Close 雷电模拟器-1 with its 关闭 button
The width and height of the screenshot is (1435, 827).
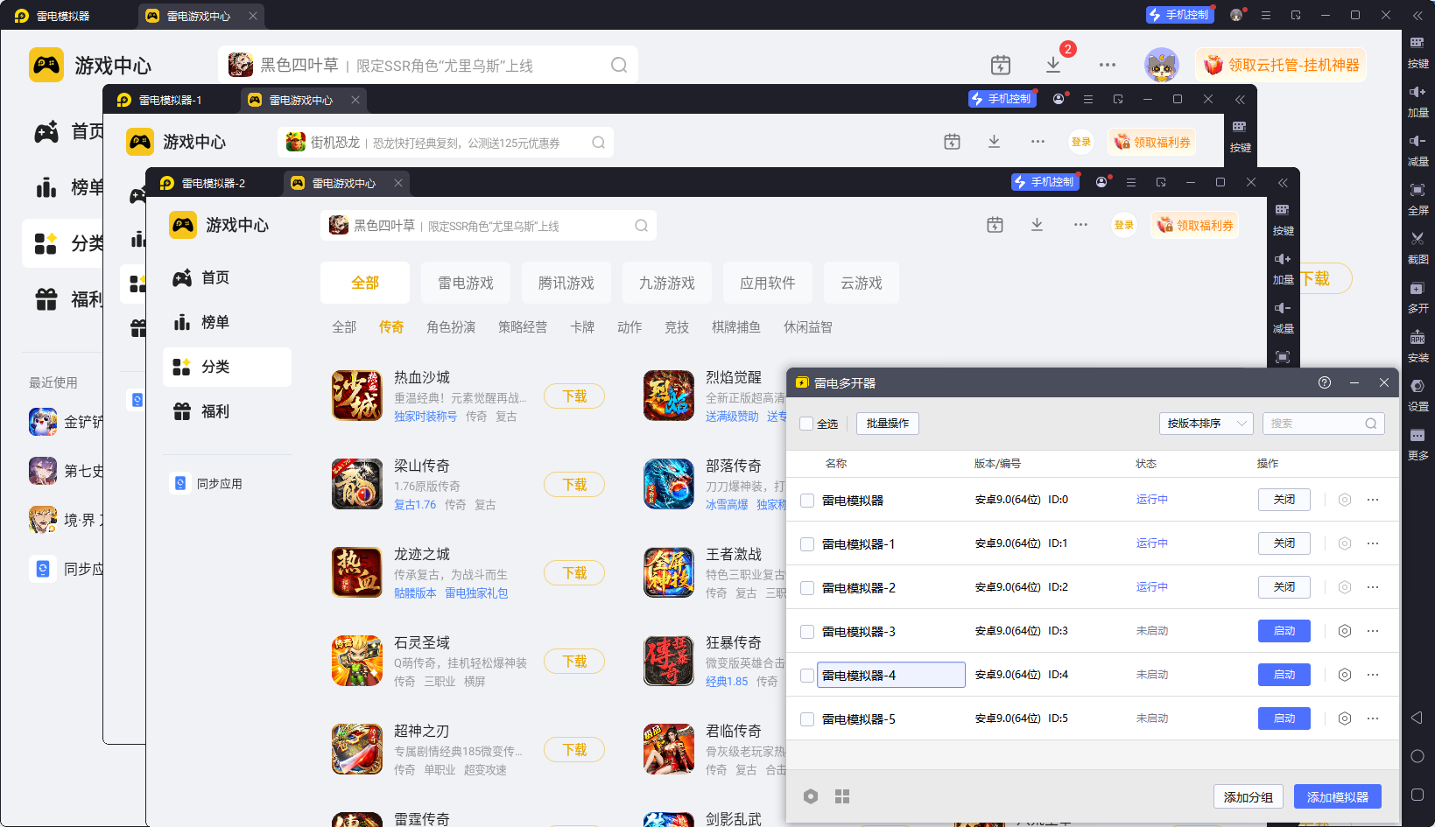(x=1284, y=543)
